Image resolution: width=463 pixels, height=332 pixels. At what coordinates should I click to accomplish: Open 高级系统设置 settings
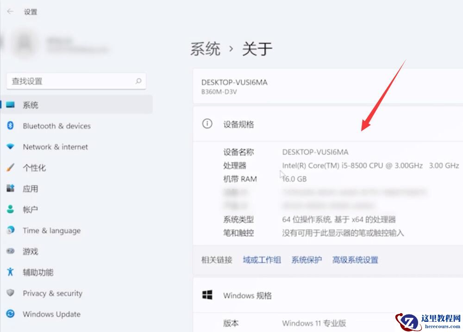tap(355, 260)
